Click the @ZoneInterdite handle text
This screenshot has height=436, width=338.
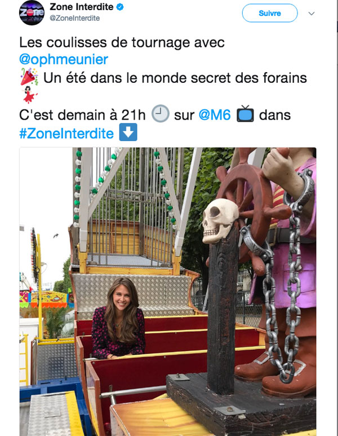pyautogui.click(x=75, y=18)
